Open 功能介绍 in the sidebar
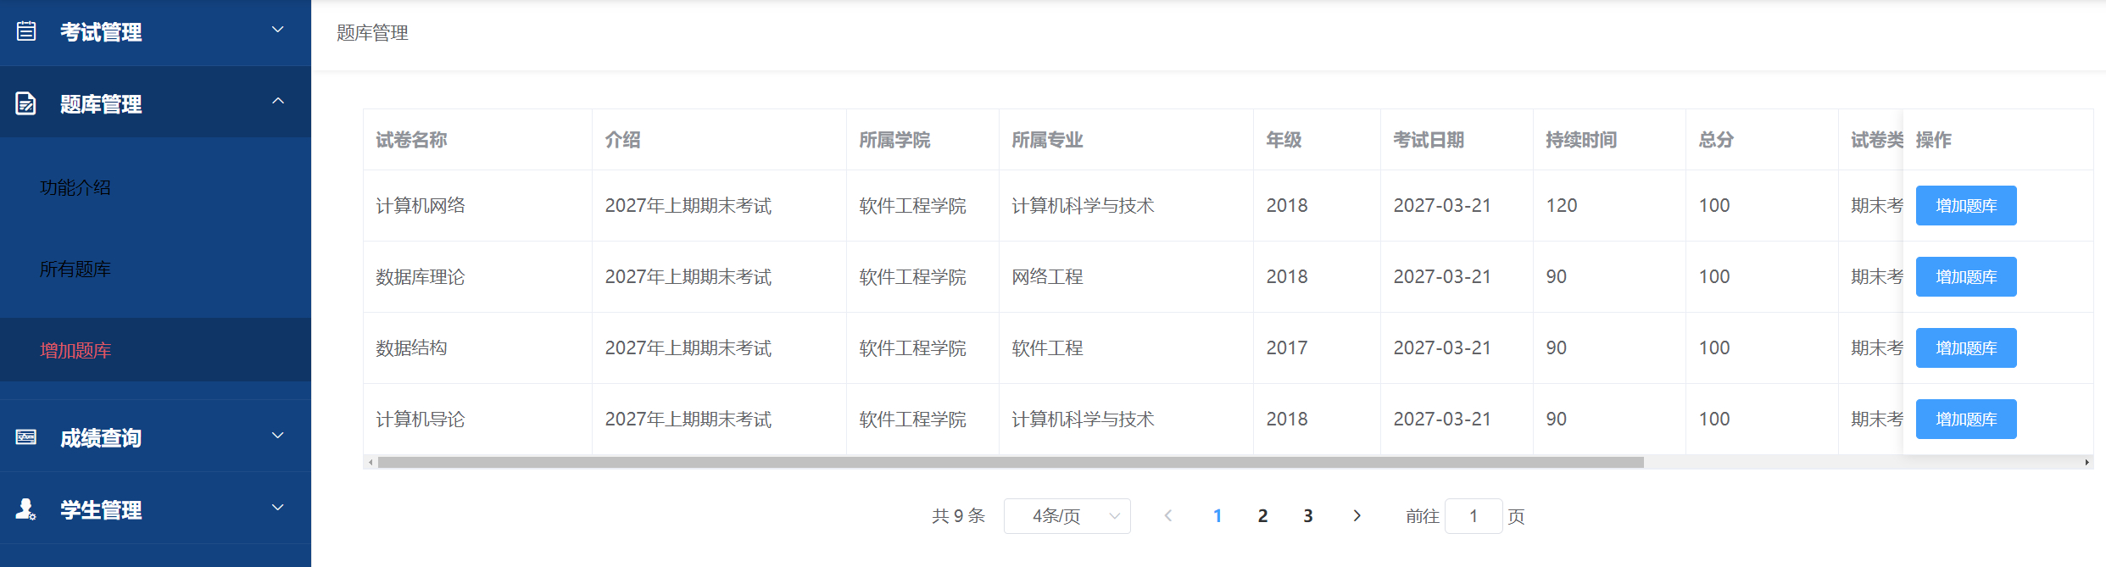 click(75, 187)
